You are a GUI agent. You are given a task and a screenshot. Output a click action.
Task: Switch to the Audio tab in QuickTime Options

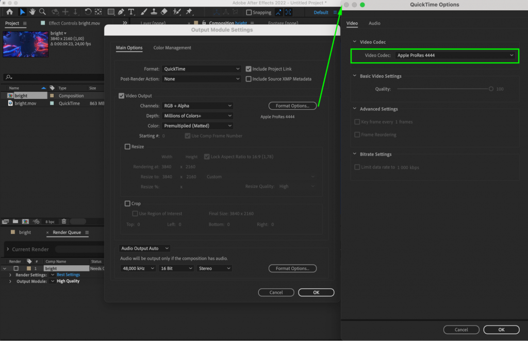pyautogui.click(x=374, y=23)
